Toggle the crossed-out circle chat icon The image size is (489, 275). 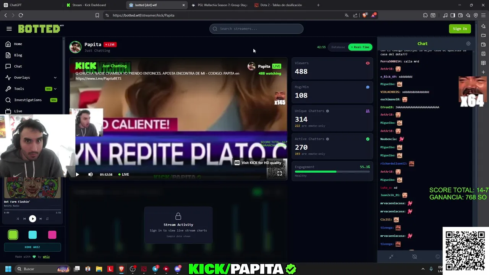click(x=415, y=257)
